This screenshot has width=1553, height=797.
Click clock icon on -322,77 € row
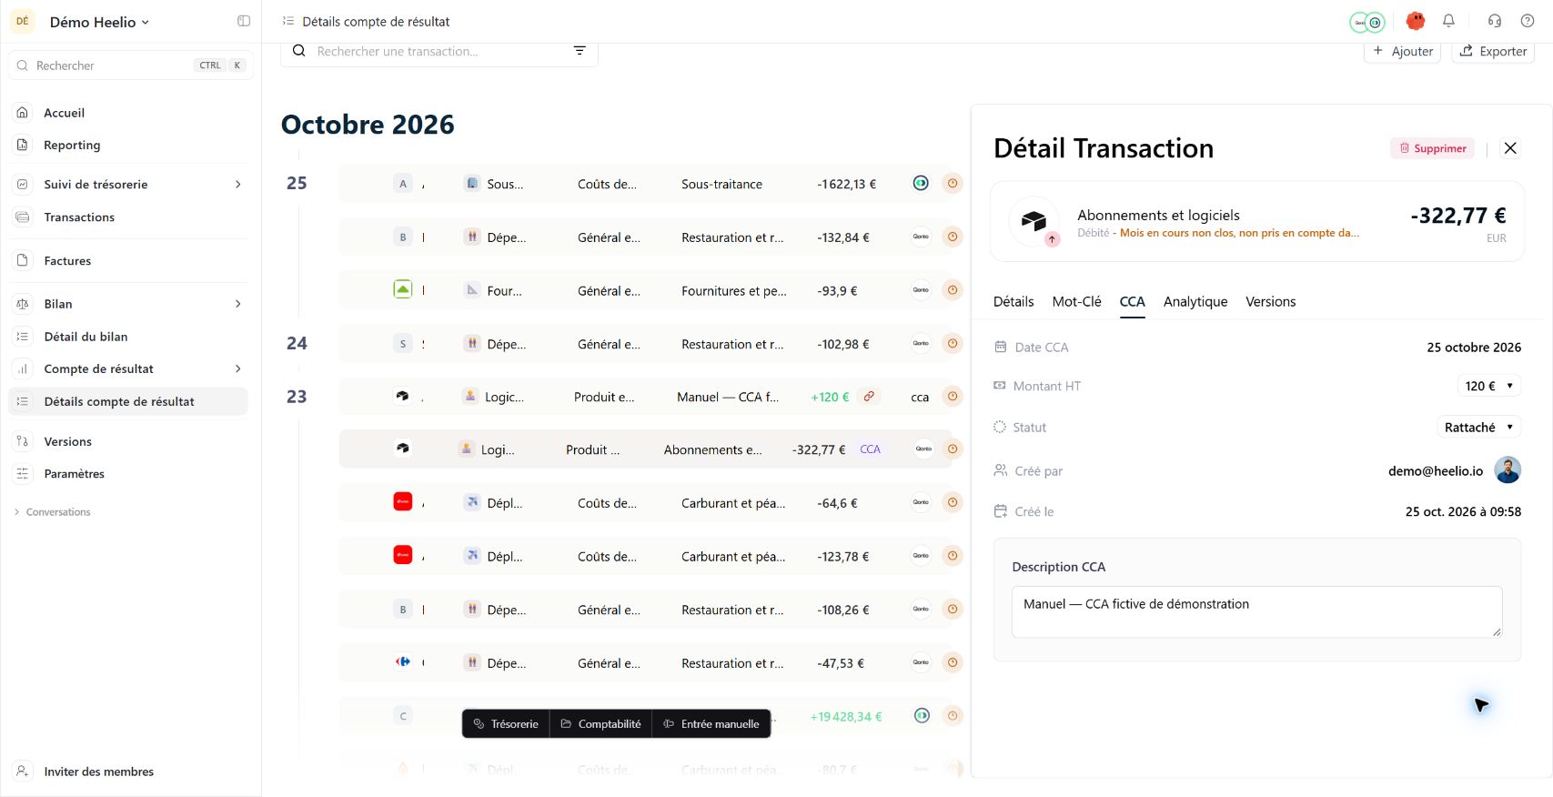pos(953,449)
